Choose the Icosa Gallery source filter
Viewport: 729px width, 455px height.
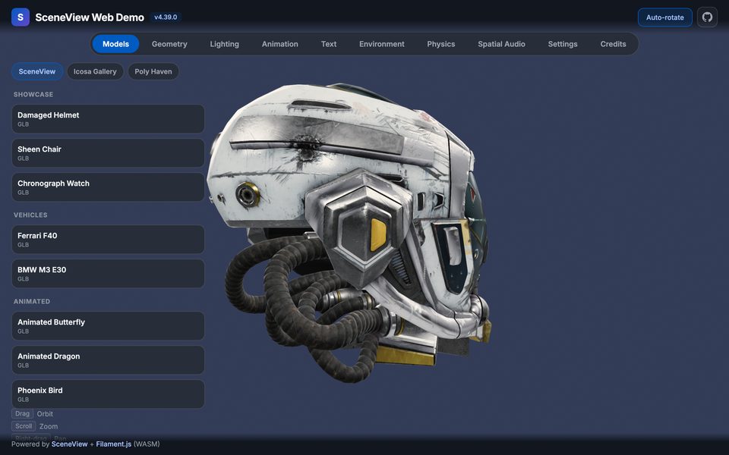coord(95,71)
